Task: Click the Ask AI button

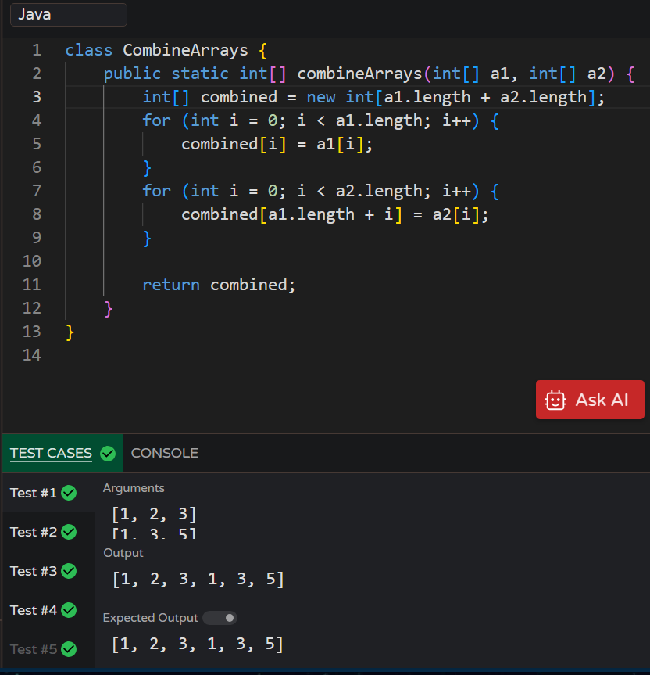Action: (x=590, y=399)
